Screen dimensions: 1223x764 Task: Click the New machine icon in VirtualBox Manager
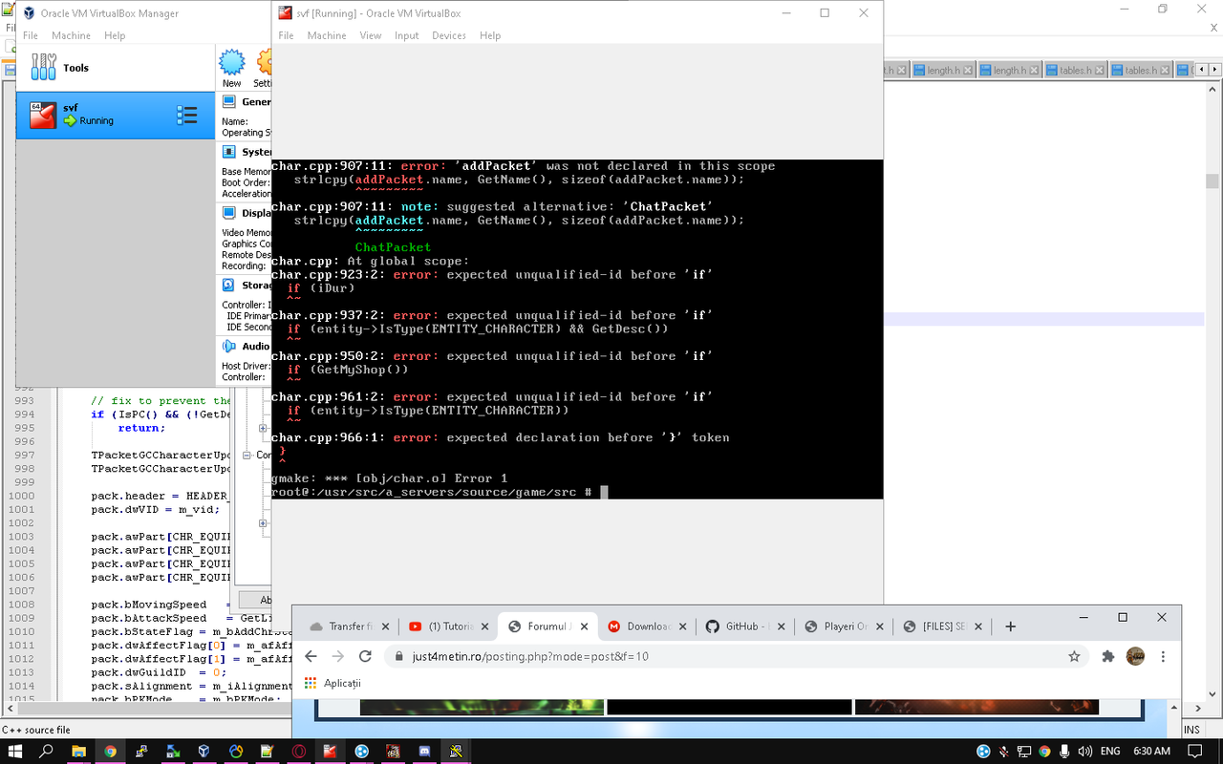pos(231,68)
